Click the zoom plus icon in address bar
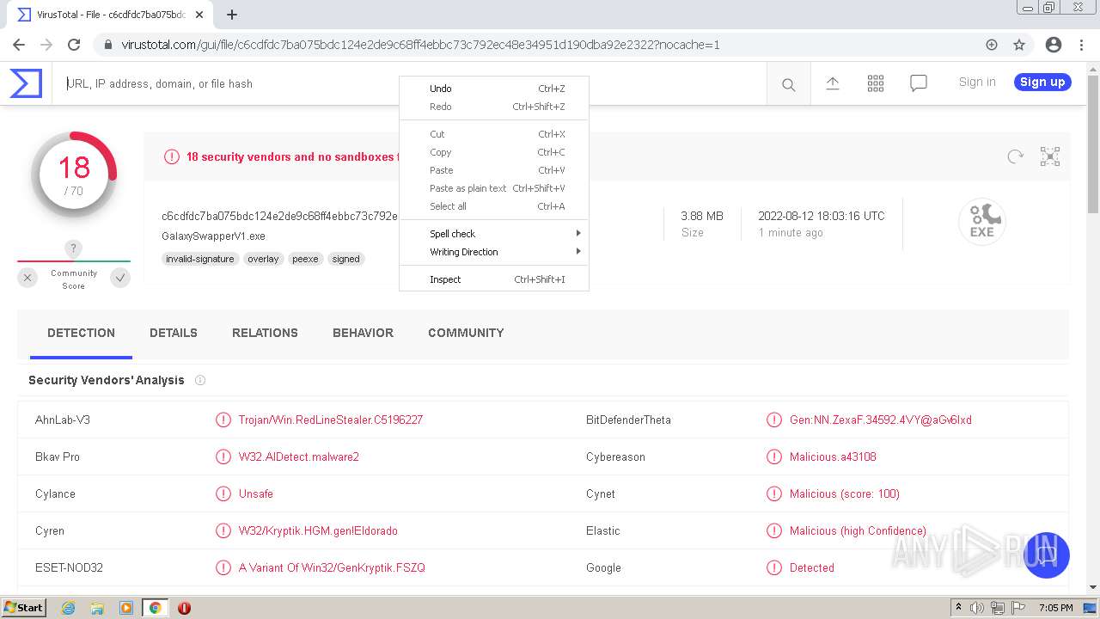Image resolution: width=1100 pixels, height=619 pixels. [x=992, y=45]
